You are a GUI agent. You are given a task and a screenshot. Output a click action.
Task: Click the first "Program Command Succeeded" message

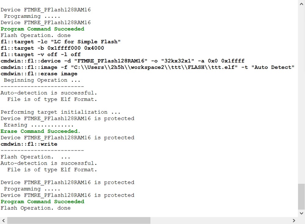click(42, 29)
